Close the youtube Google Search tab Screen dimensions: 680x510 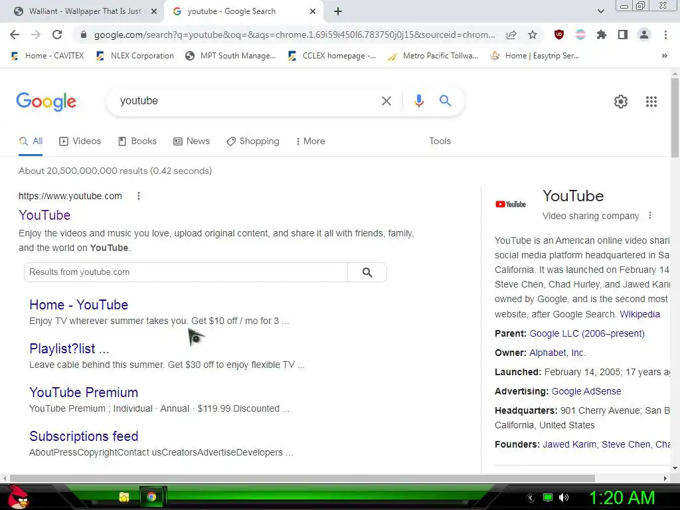point(313,11)
